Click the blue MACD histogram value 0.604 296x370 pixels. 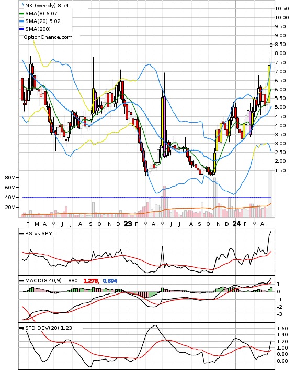pos(110,281)
